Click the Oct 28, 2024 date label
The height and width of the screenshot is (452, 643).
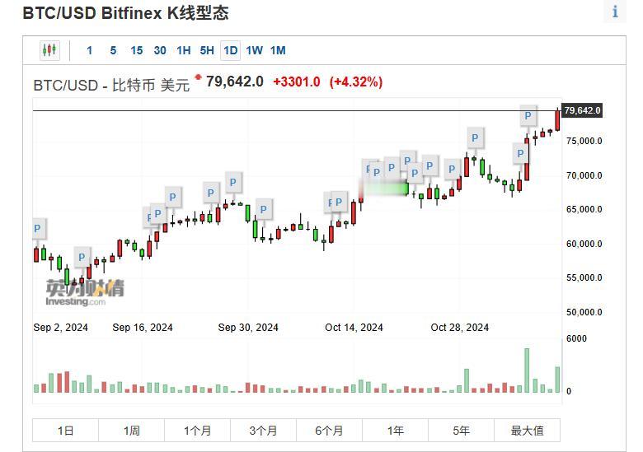click(460, 328)
